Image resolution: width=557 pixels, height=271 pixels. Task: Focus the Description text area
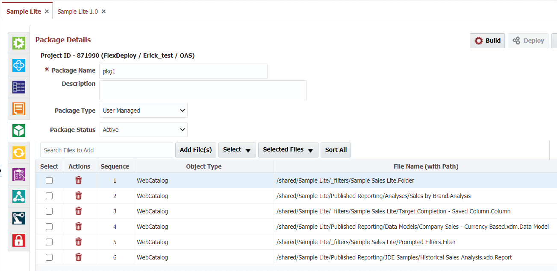pyautogui.click(x=203, y=90)
